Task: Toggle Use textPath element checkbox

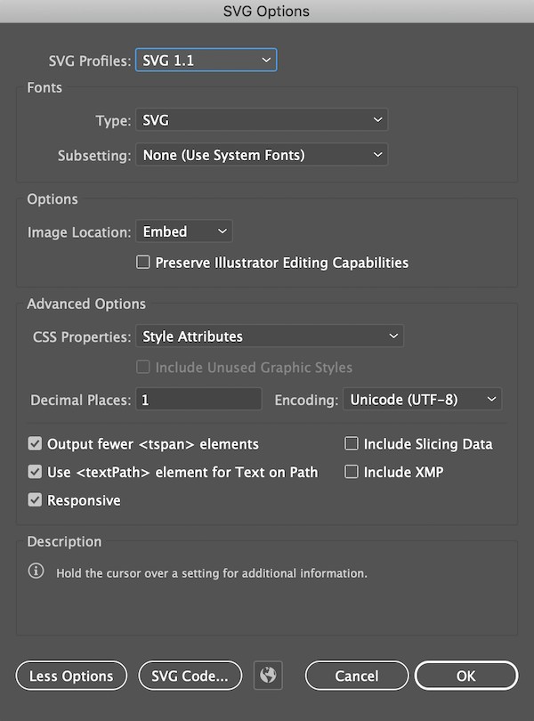Action: (x=36, y=472)
